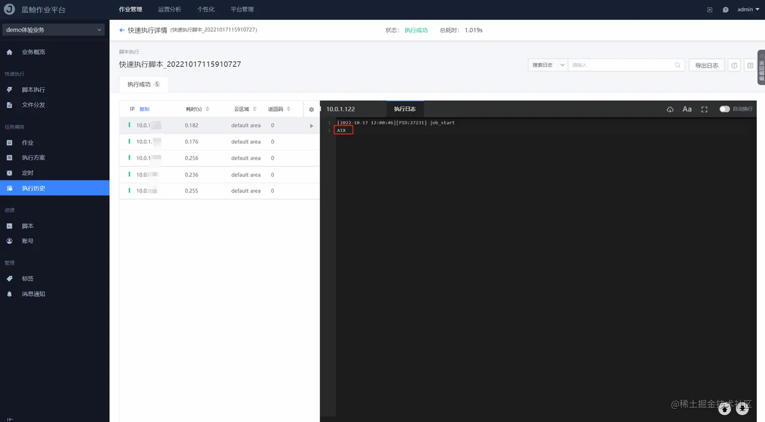The image size is (765, 422).
Task: Click the magnifier icon in the search box
Action: (x=677, y=65)
